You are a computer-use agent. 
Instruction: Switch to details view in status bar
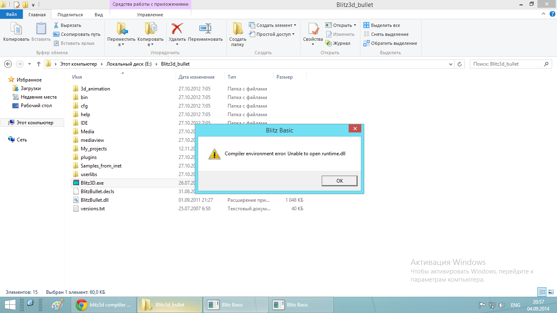(542, 292)
